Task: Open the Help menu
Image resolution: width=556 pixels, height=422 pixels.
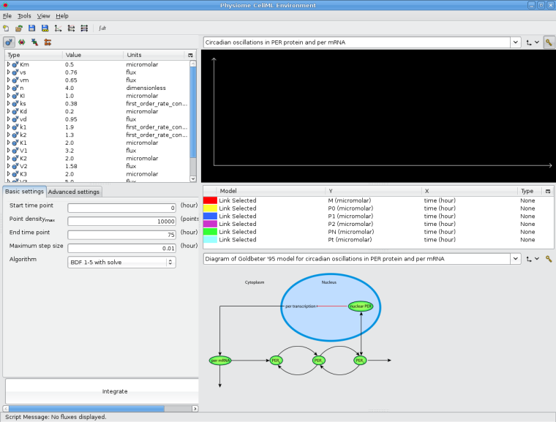Action: 62,16
